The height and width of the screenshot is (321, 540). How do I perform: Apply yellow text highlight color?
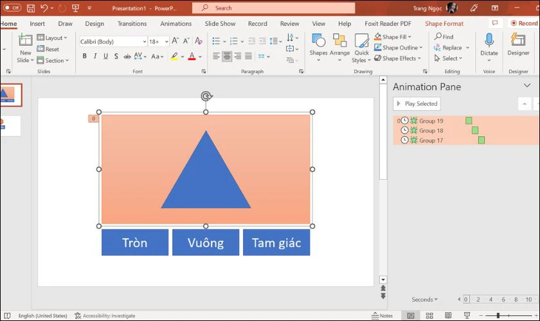[174, 56]
